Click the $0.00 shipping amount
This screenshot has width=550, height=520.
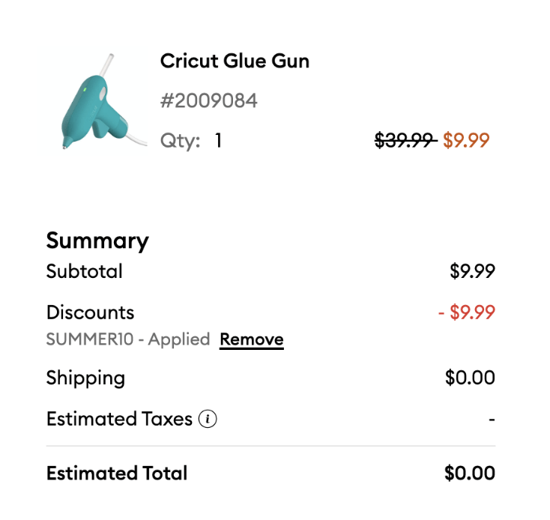coord(470,378)
